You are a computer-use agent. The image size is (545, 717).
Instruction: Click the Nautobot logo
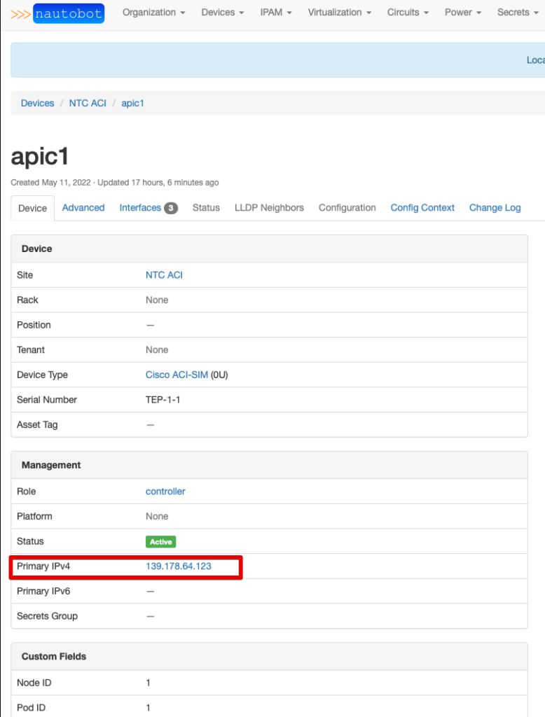57,14
